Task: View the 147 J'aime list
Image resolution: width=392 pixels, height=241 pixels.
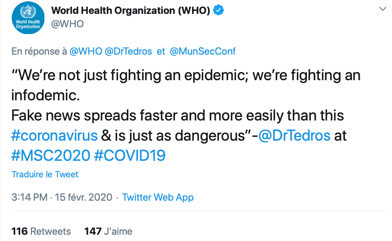Action: (x=108, y=232)
